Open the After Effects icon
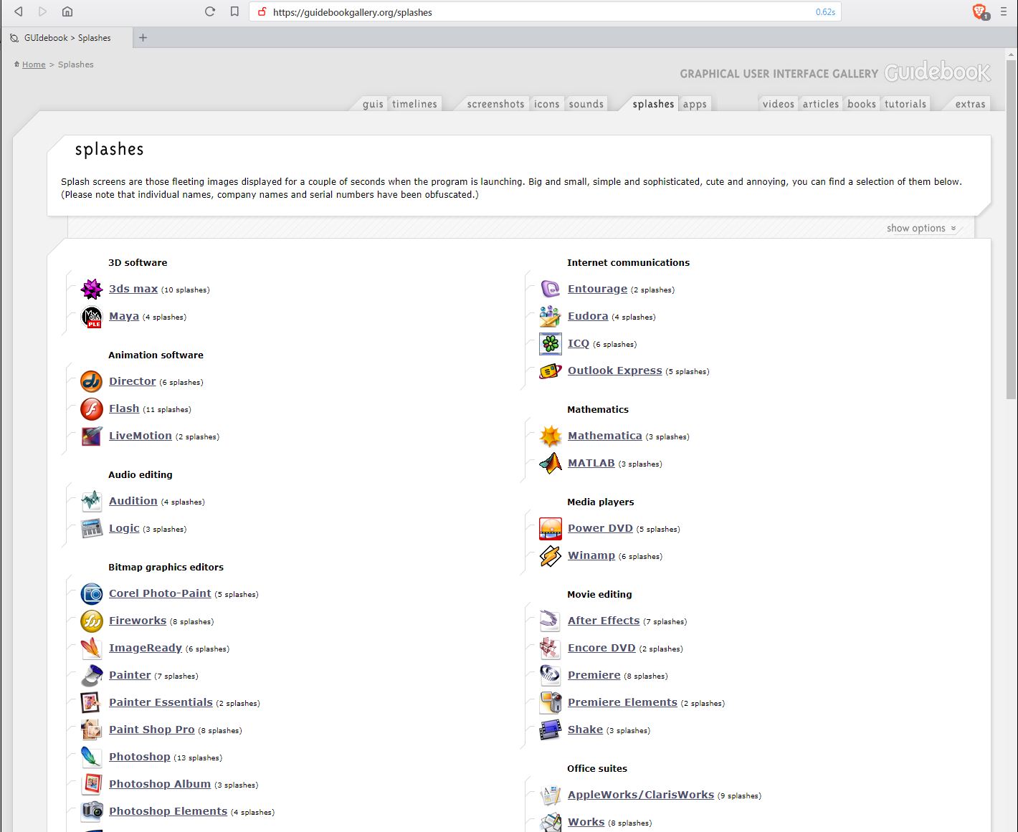1018x832 pixels. tap(551, 621)
